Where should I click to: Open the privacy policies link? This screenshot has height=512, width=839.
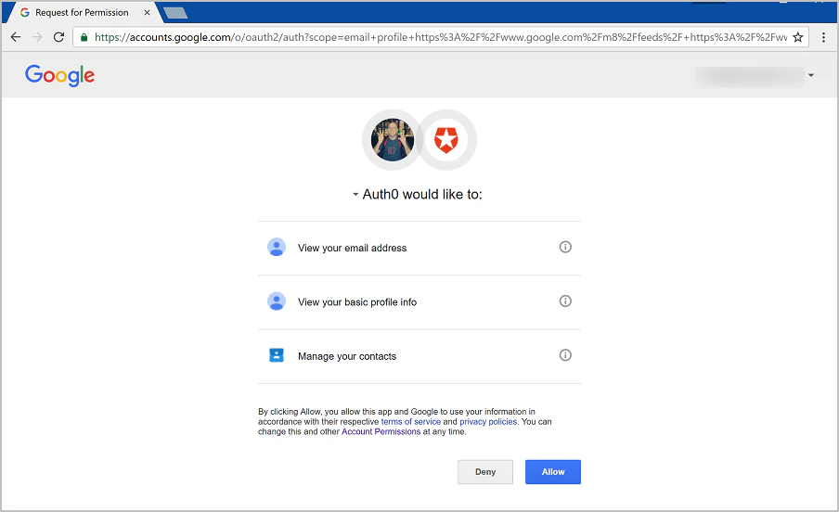pos(488,422)
